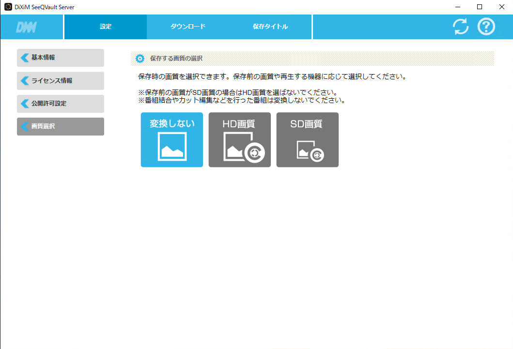Click the DiXiM logo in header
This screenshot has width=513, height=349.
pyautogui.click(x=26, y=27)
